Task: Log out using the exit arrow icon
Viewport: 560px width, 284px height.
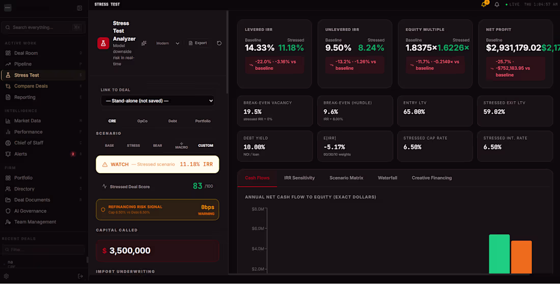Action: pos(80,276)
